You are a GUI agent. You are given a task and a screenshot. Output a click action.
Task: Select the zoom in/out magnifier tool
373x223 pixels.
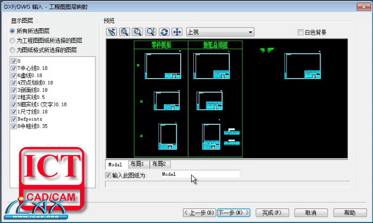pos(151,32)
